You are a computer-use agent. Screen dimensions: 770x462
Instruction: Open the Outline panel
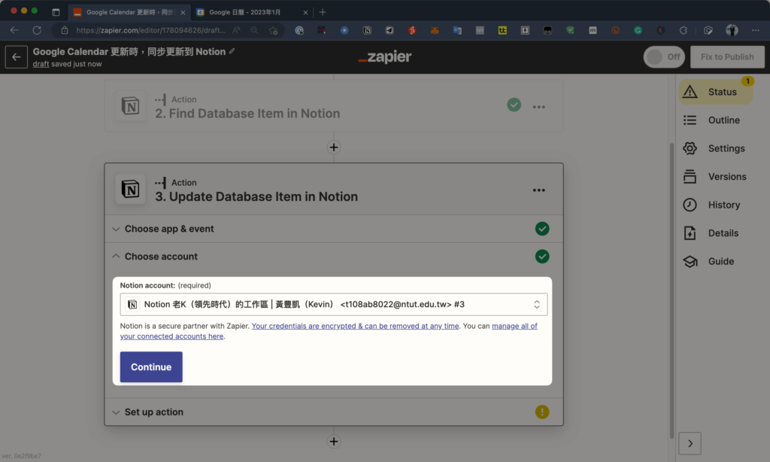tap(716, 120)
